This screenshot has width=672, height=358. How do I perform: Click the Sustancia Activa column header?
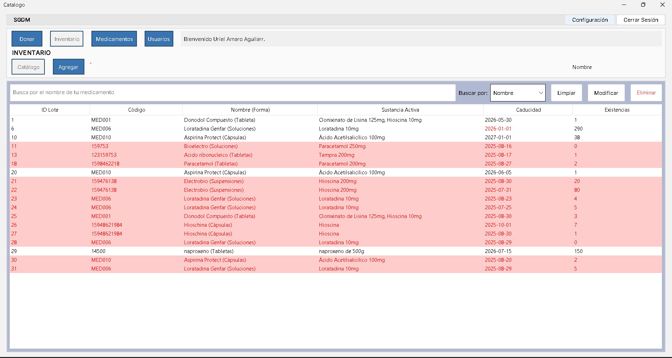tap(400, 110)
